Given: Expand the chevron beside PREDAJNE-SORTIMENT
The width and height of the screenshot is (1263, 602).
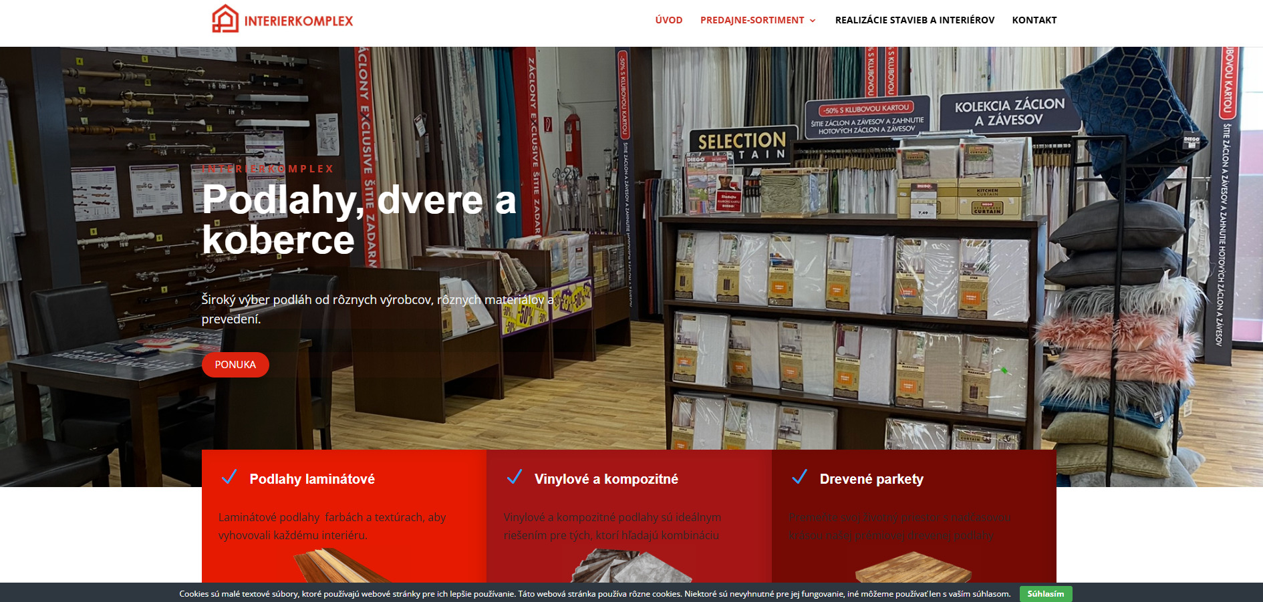Looking at the screenshot, I should [x=813, y=21].
